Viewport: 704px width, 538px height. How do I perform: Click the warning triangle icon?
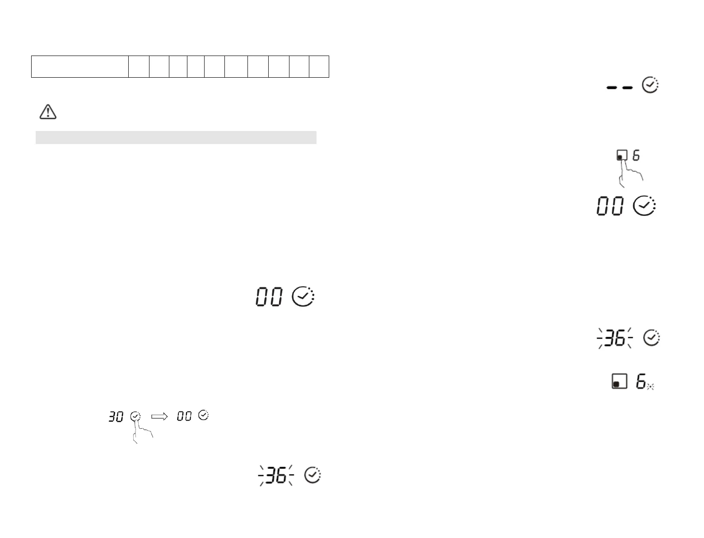[x=48, y=111]
